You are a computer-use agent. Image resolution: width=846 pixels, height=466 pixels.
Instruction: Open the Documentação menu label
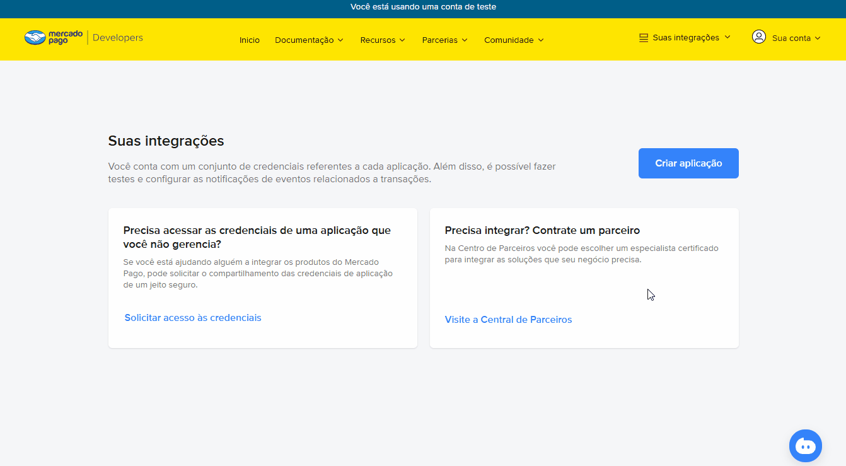point(304,40)
